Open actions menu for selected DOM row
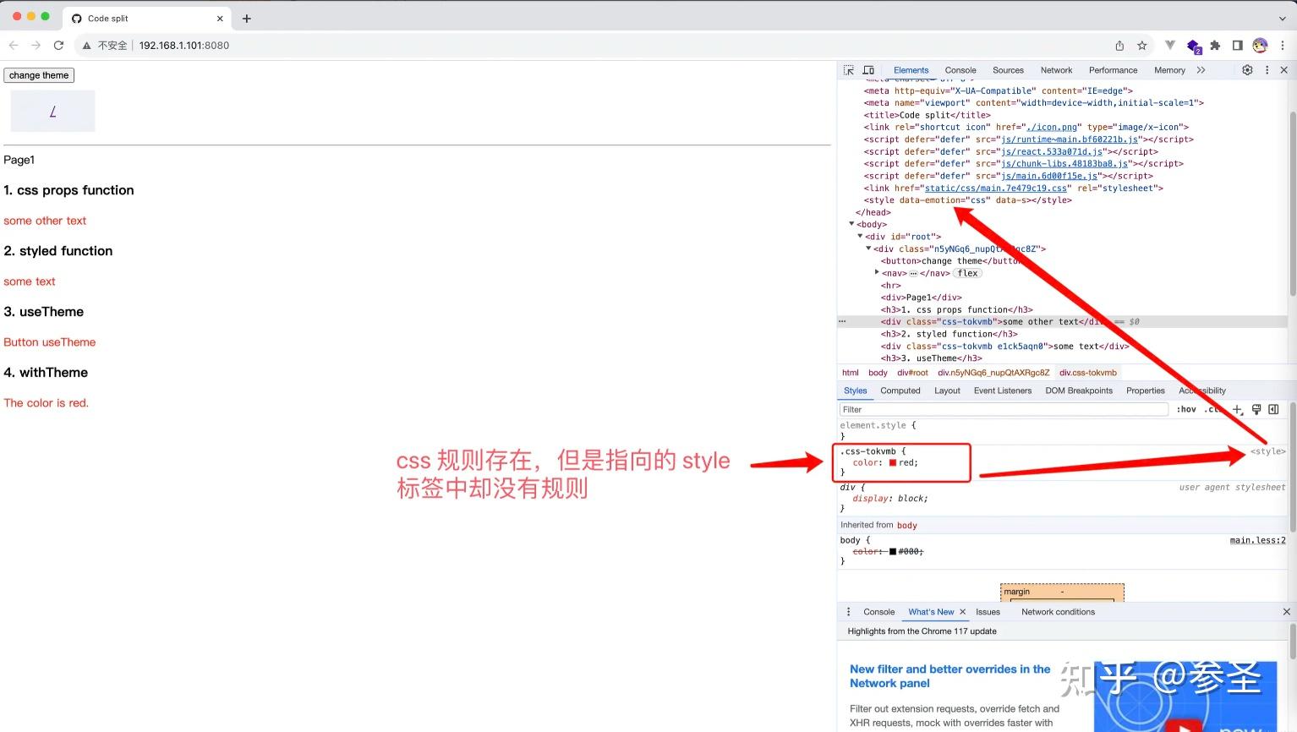 [x=842, y=321]
